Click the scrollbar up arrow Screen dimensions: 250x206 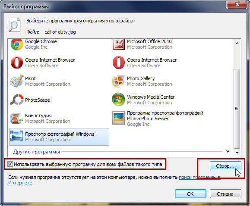[x=237, y=43]
